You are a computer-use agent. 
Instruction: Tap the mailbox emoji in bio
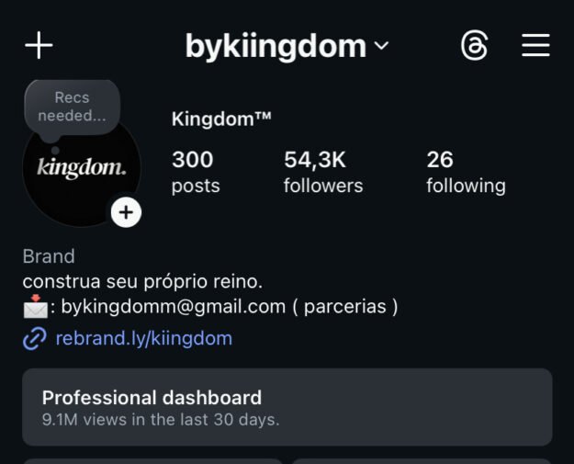point(34,307)
